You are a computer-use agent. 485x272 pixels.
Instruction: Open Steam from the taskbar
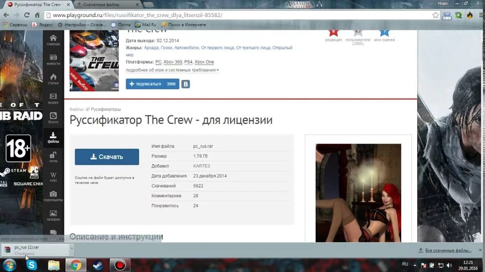98,265
